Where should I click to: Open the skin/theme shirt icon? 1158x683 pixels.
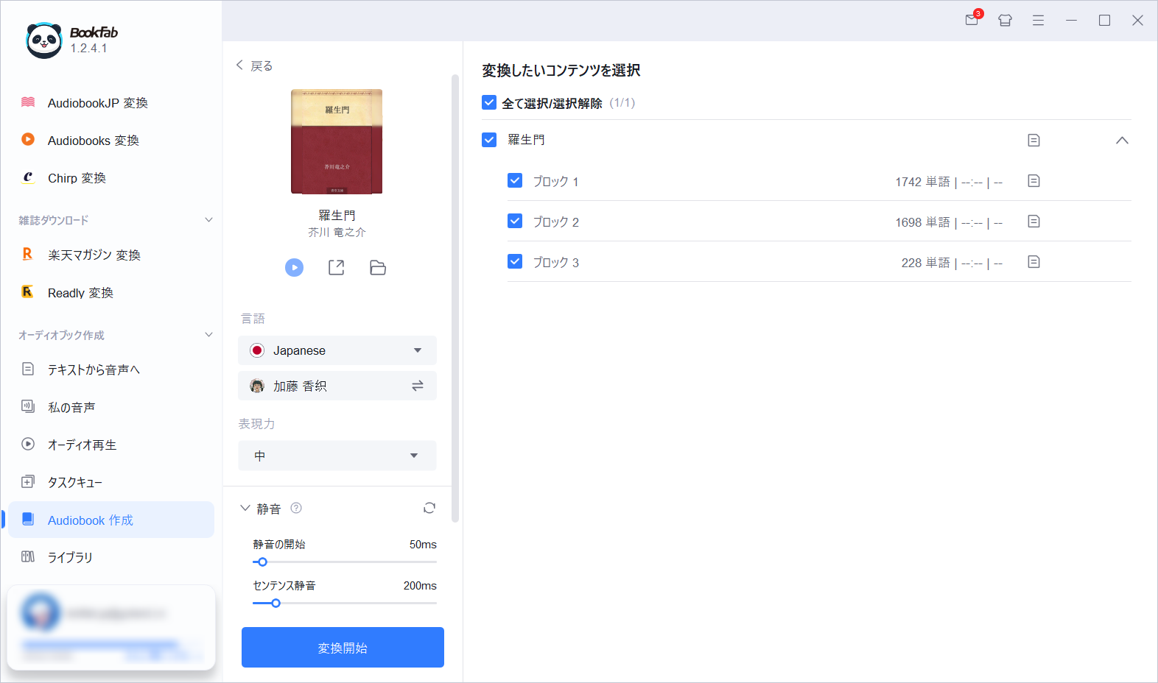[1005, 21]
